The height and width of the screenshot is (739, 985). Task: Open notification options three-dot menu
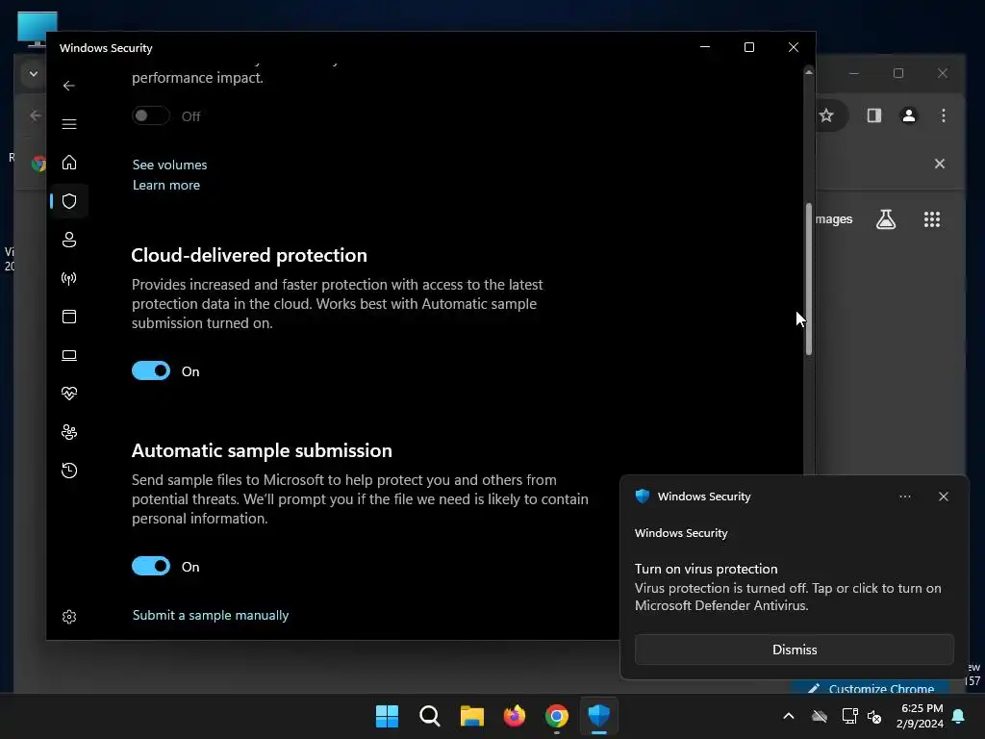pyautogui.click(x=904, y=497)
